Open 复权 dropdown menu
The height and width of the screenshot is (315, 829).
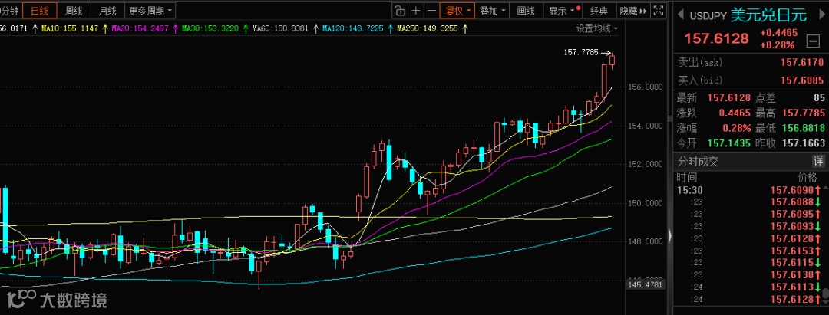(457, 11)
